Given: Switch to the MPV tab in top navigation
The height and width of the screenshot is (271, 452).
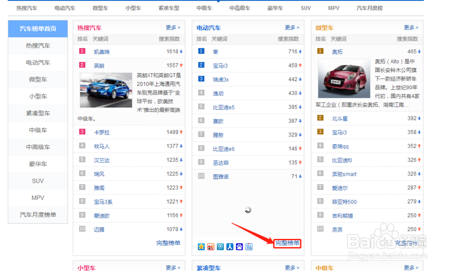Looking at the screenshot, I should [334, 8].
